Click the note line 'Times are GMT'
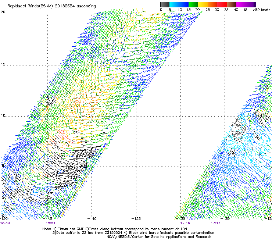Screen dimensions: 272x239 (71, 229)
